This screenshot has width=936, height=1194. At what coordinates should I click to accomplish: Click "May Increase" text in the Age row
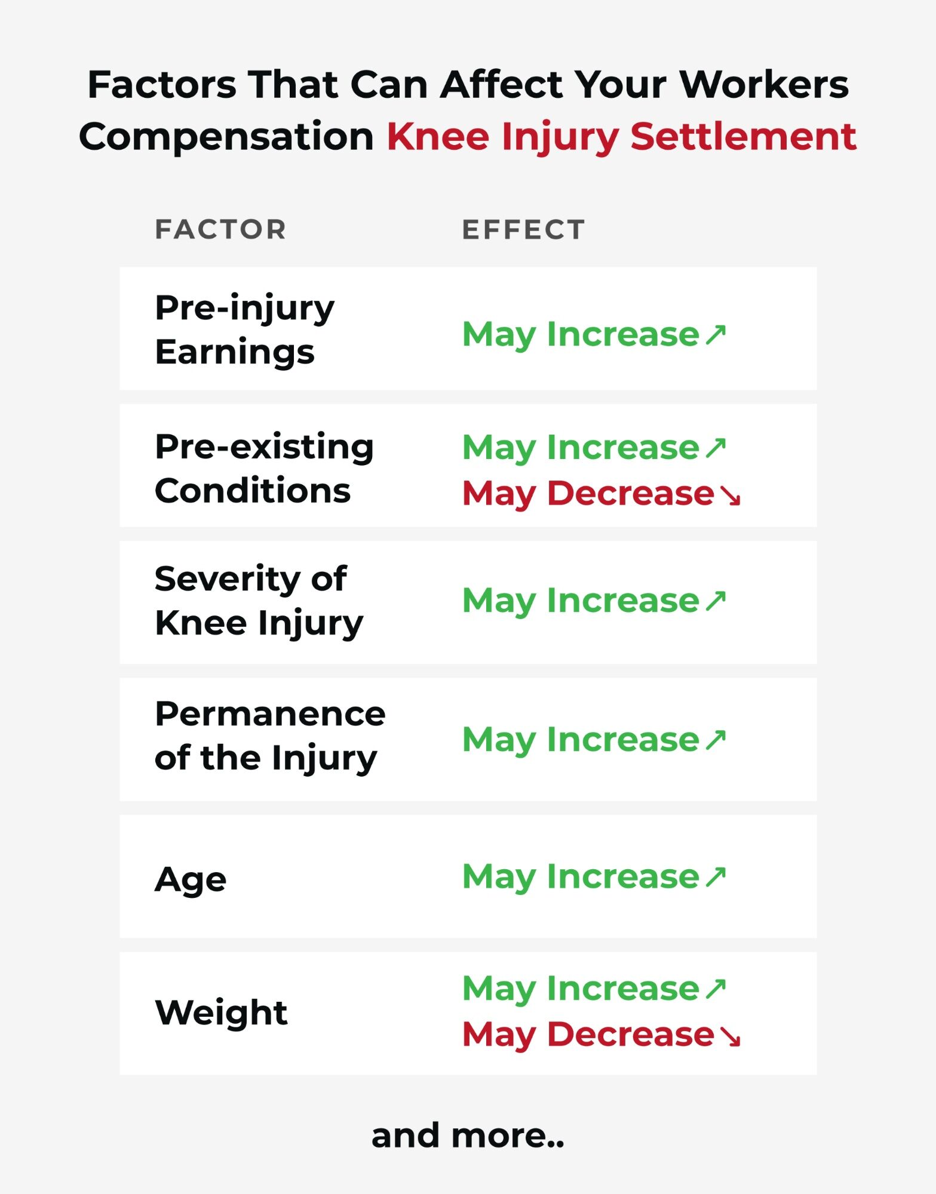point(581,876)
